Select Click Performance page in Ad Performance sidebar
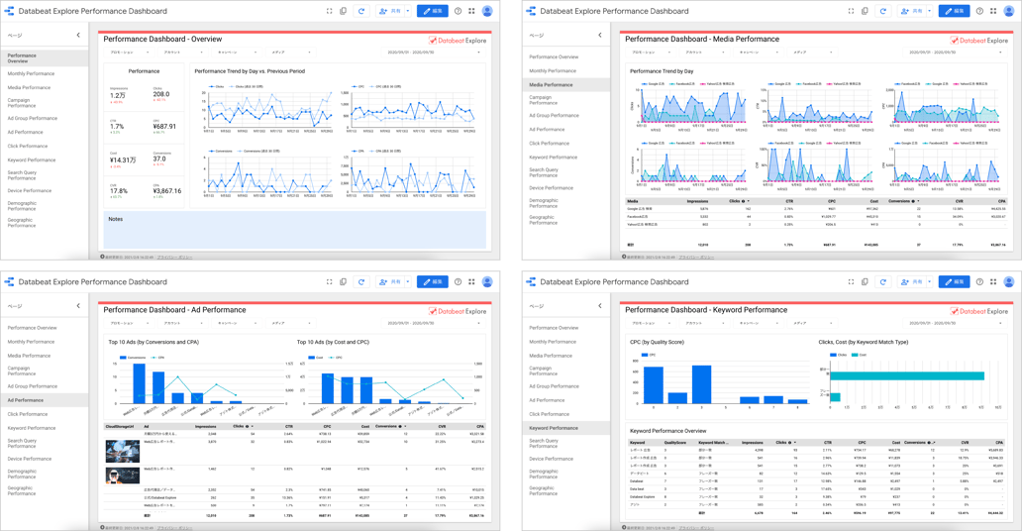Viewport: 1022px width, 531px height. [28, 414]
